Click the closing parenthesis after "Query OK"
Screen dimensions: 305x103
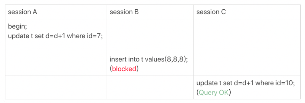pos(230,93)
